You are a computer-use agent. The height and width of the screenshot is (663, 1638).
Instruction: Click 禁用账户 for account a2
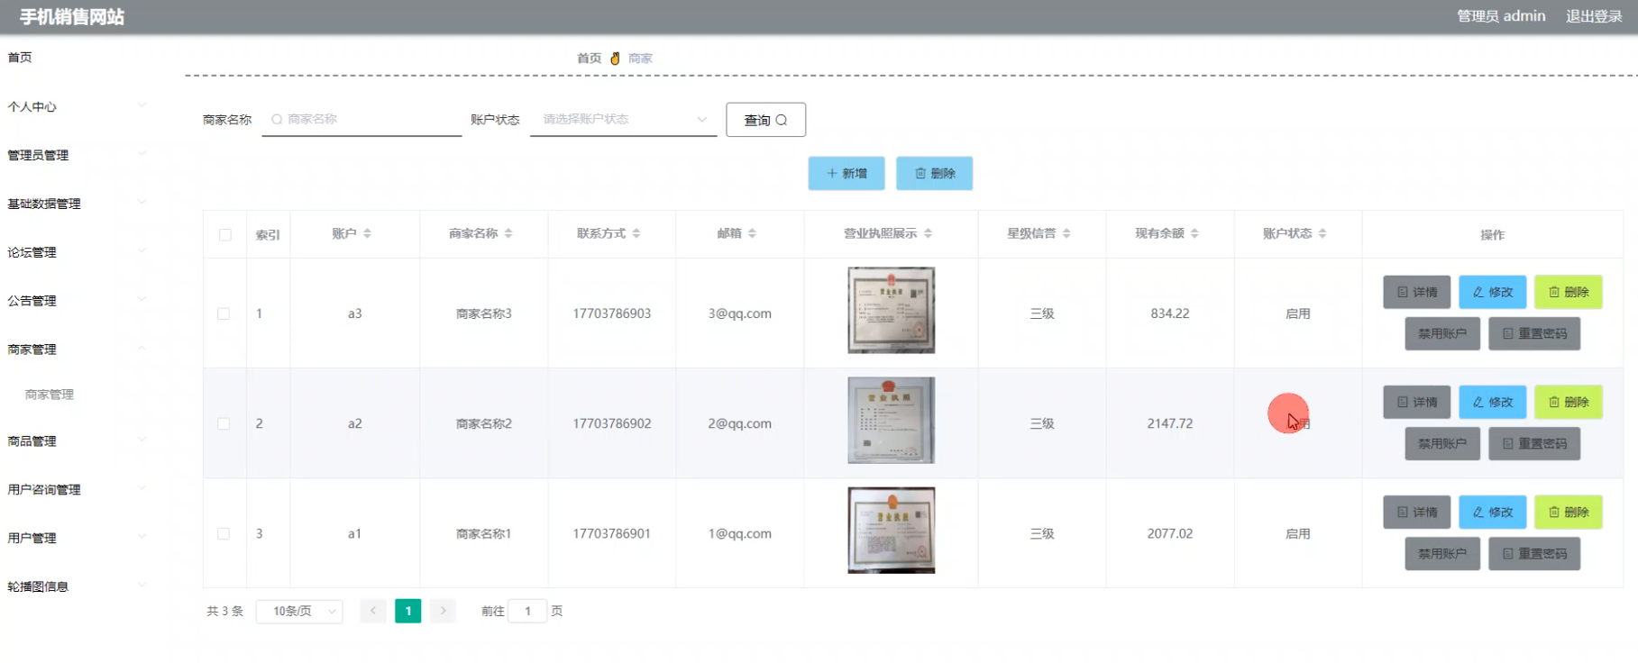[x=1442, y=443]
